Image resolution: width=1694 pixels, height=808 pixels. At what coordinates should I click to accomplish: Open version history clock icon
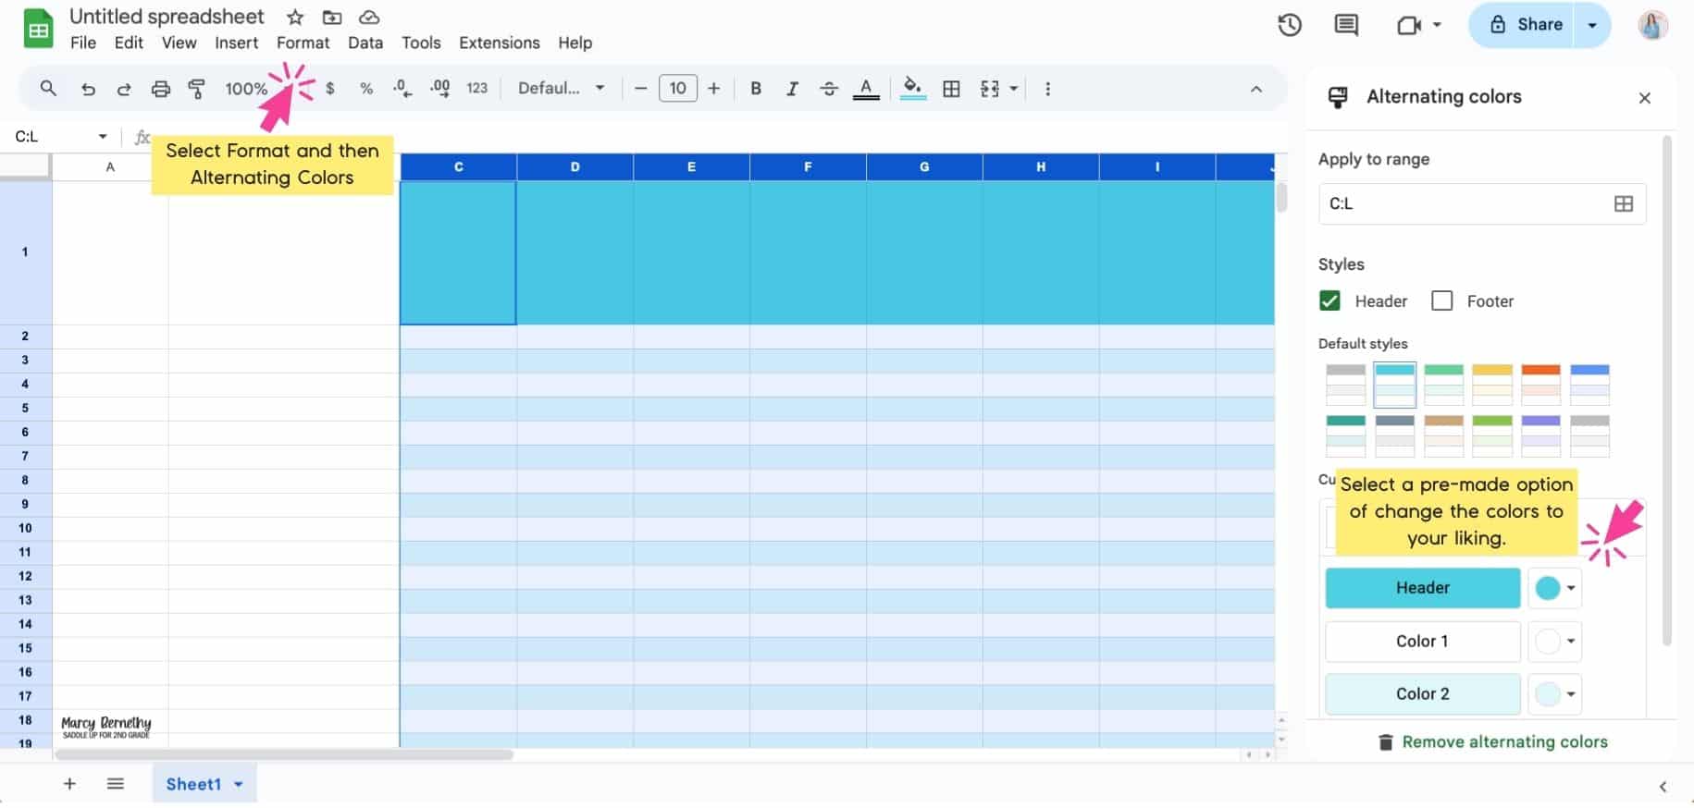pos(1290,25)
